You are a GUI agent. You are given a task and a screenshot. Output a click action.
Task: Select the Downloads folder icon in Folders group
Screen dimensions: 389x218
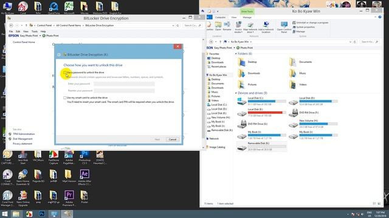241,73
